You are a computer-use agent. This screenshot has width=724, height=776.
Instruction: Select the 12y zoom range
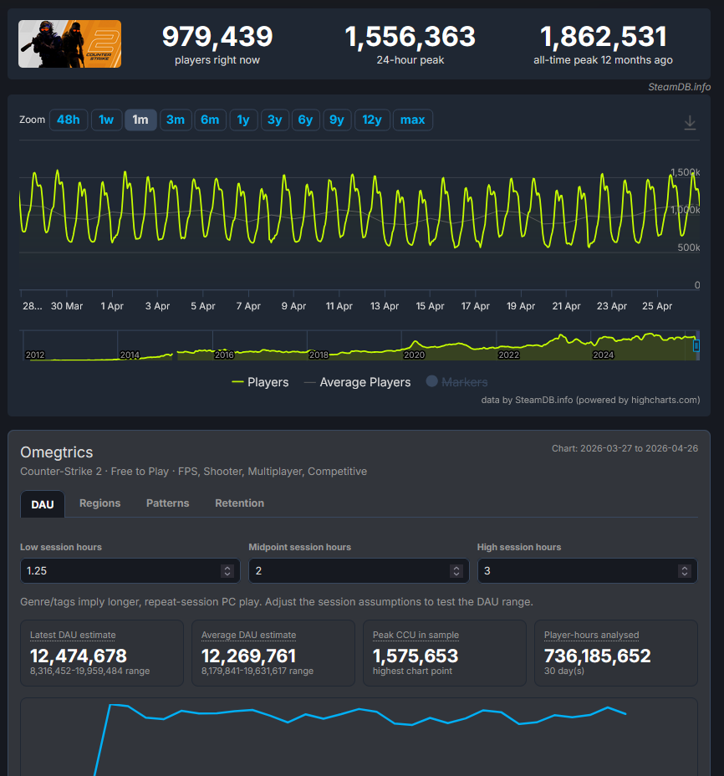click(x=372, y=120)
